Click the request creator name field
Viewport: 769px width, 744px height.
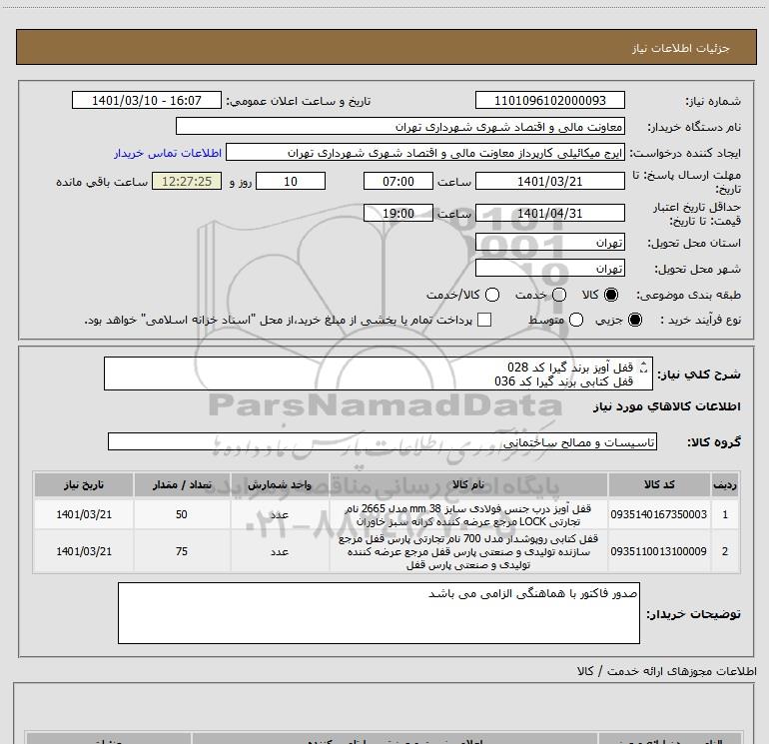pyautogui.click(x=425, y=152)
